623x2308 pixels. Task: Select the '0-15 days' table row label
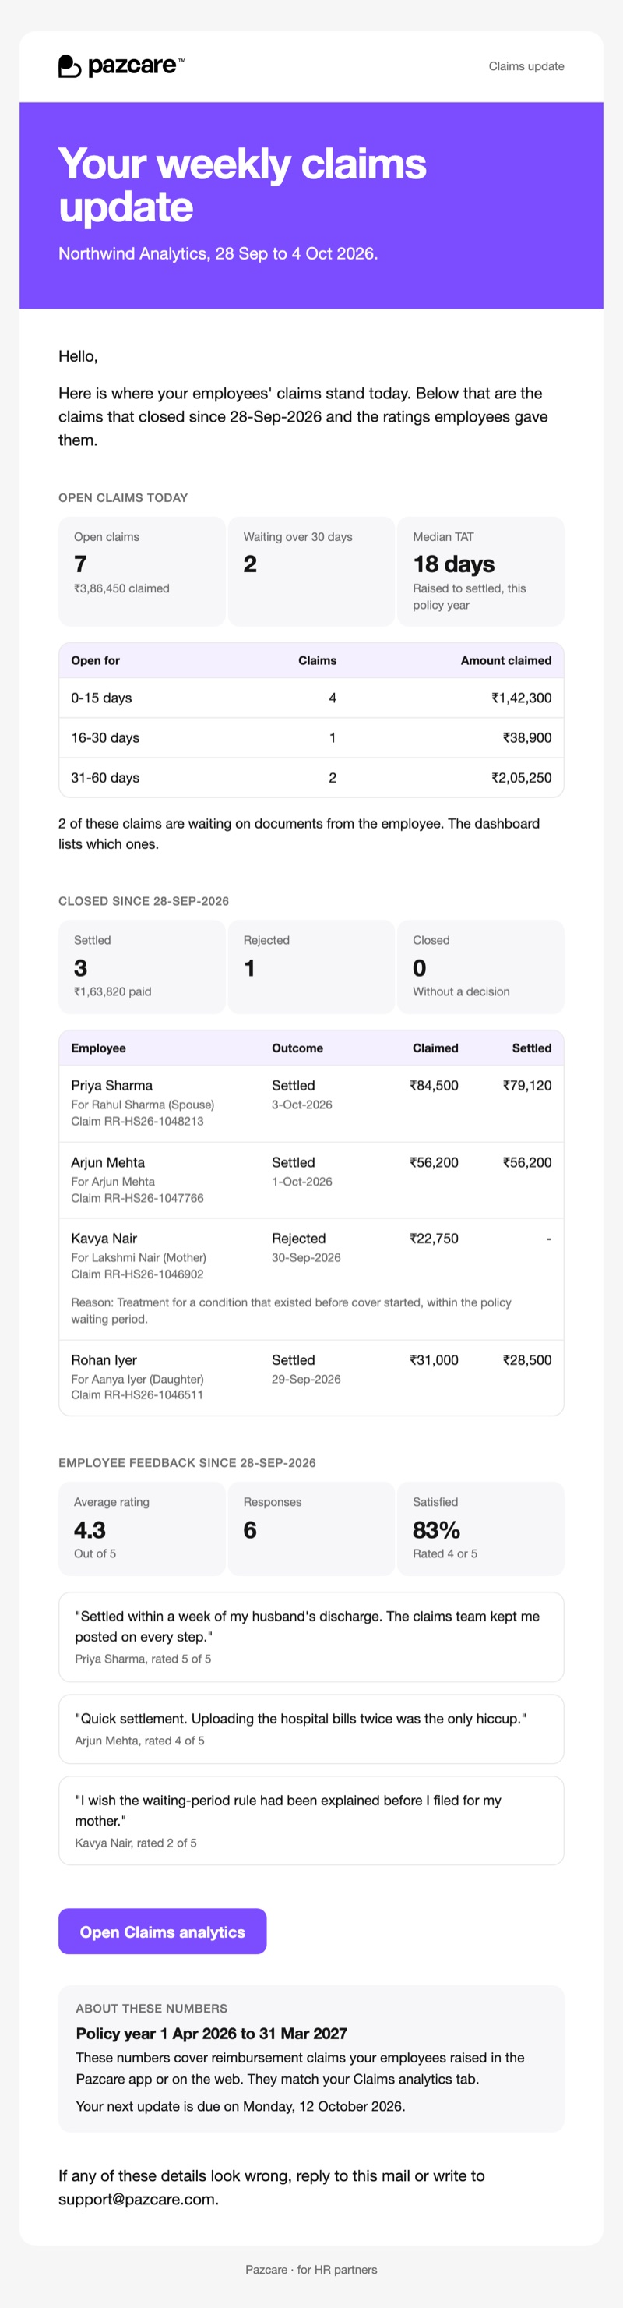pos(101,698)
